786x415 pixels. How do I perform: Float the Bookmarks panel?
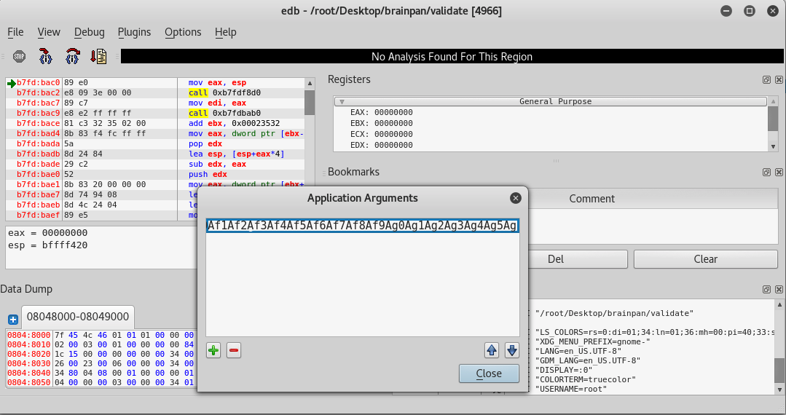pyautogui.click(x=766, y=172)
